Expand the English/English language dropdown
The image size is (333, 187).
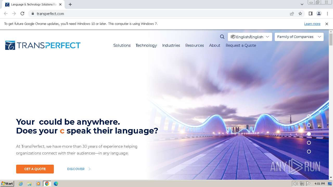(250, 37)
